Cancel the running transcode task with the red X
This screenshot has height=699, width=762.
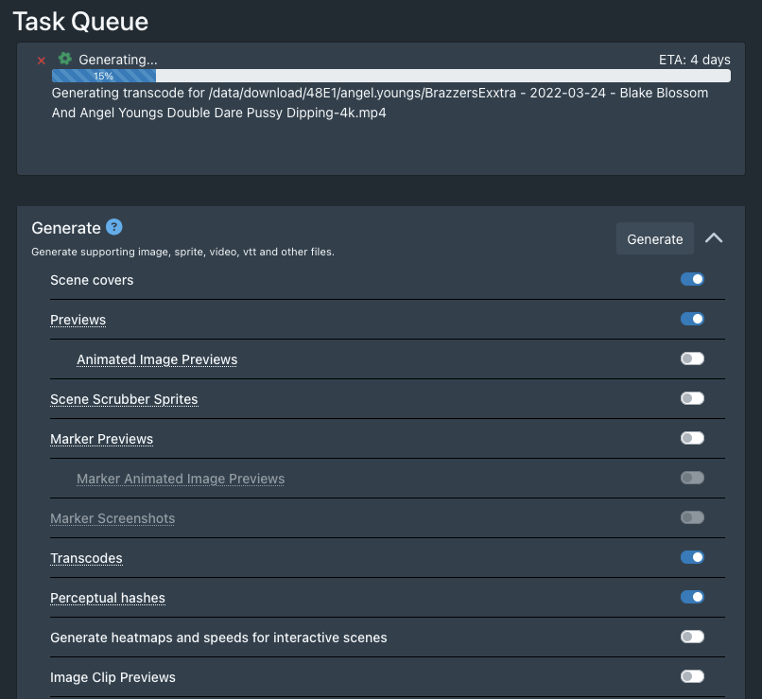(x=41, y=61)
